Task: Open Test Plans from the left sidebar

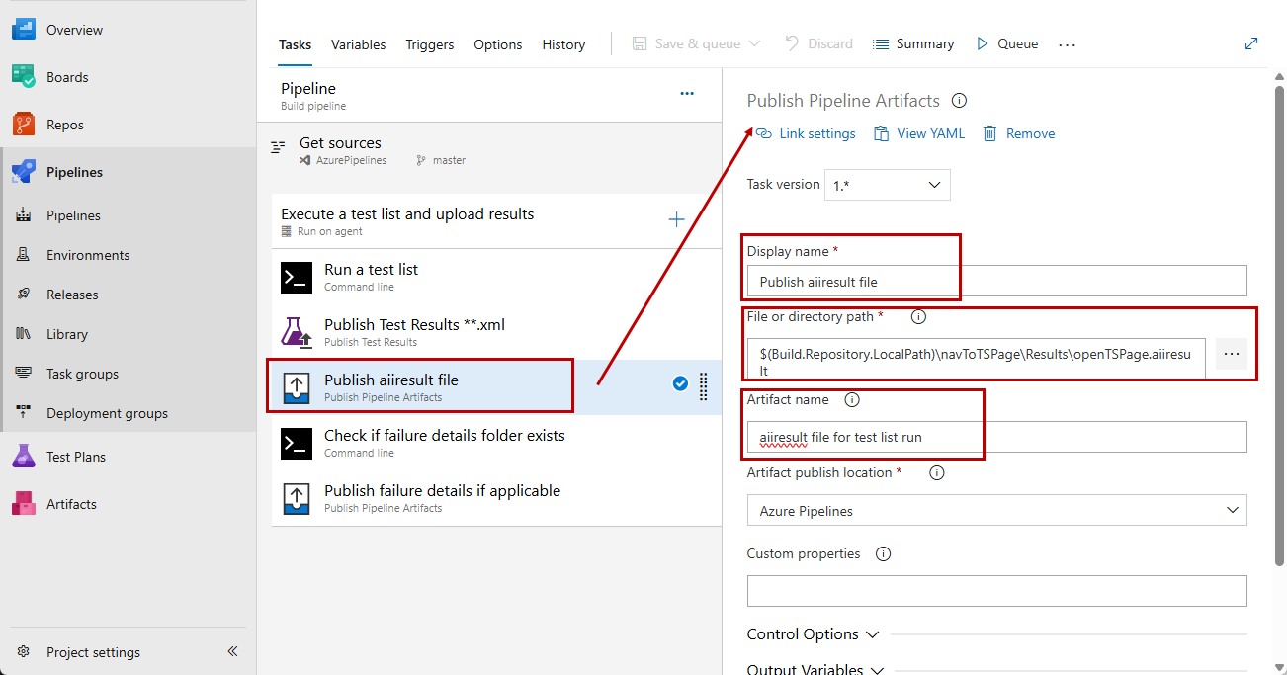Action: 78,456
